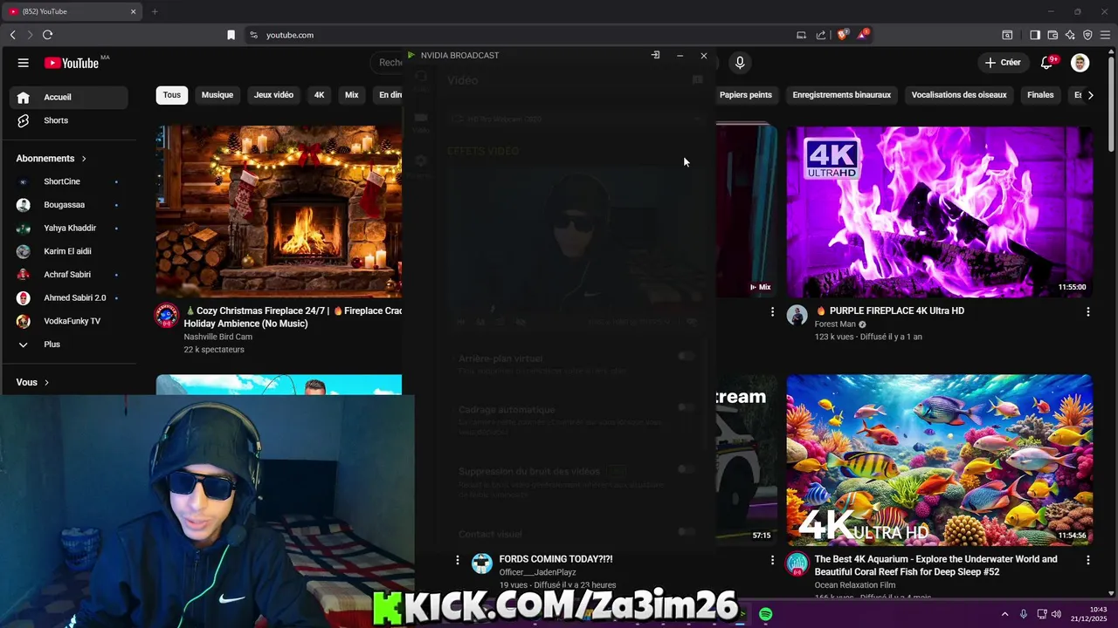Click the share page icon in address bar
Screen dimensions: 1118x628
coord(821,35)
